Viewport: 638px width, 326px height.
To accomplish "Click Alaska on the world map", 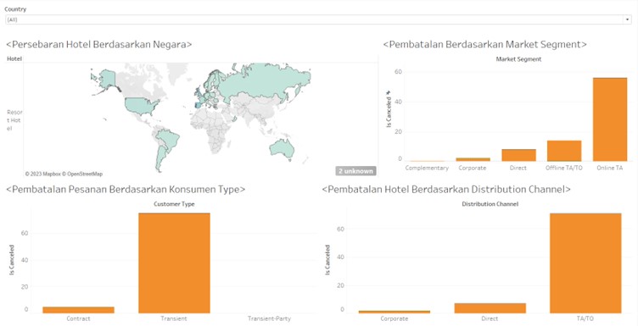I will [x=107, y=79].
